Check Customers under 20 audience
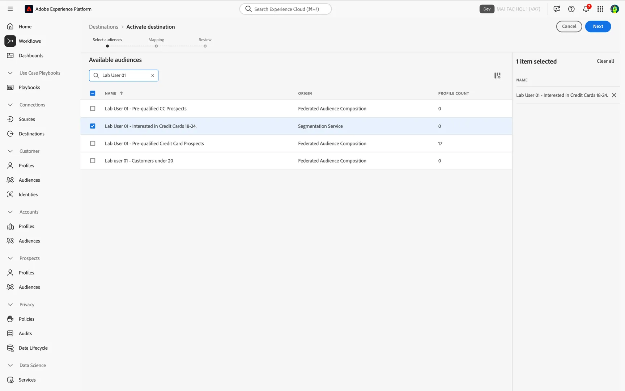The height and width of the screenshot is (391, 625). coord(93,161)
